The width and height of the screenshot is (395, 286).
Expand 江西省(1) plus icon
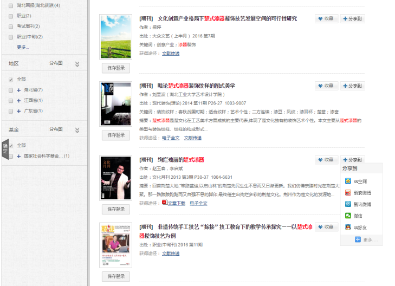18,101
